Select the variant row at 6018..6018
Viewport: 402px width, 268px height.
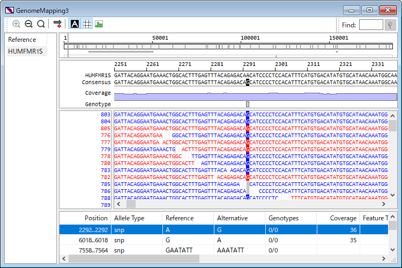(214, 240)
